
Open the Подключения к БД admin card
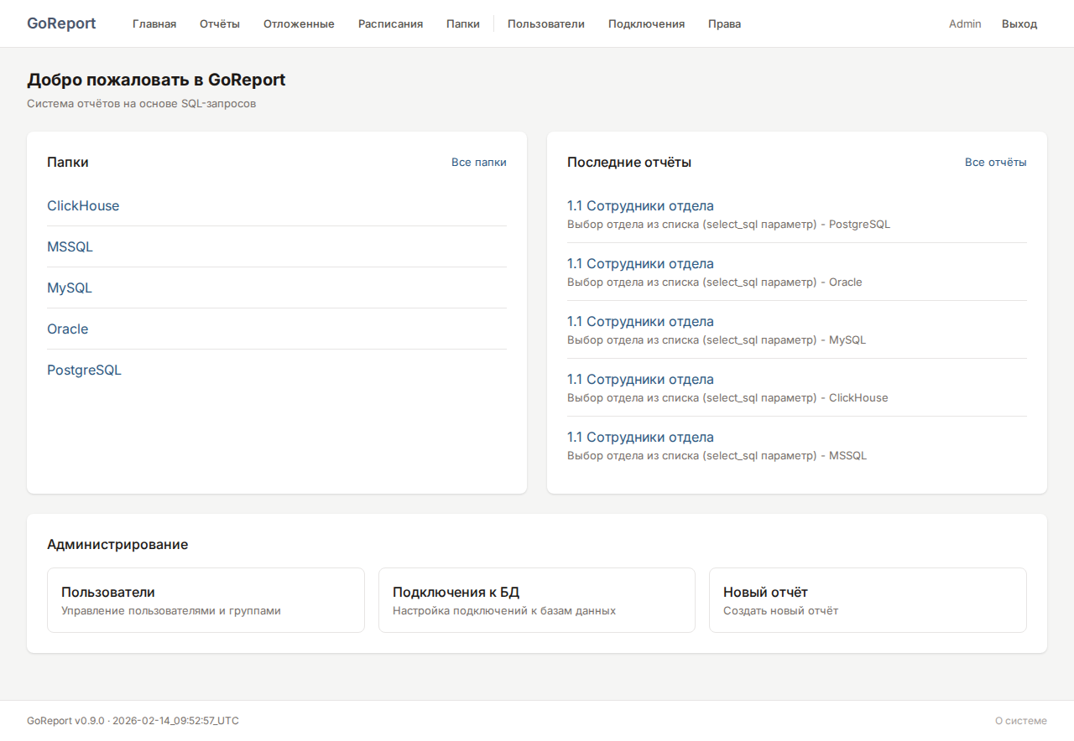[x=536, y=600]
